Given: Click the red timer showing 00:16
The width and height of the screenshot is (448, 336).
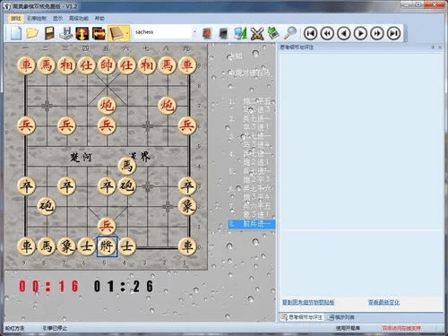Looking at the screenshot, I should [x=48, y=286].
